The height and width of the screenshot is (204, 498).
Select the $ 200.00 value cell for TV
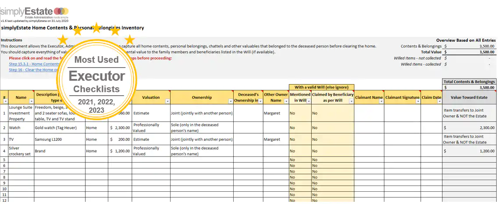click(120, 139)
